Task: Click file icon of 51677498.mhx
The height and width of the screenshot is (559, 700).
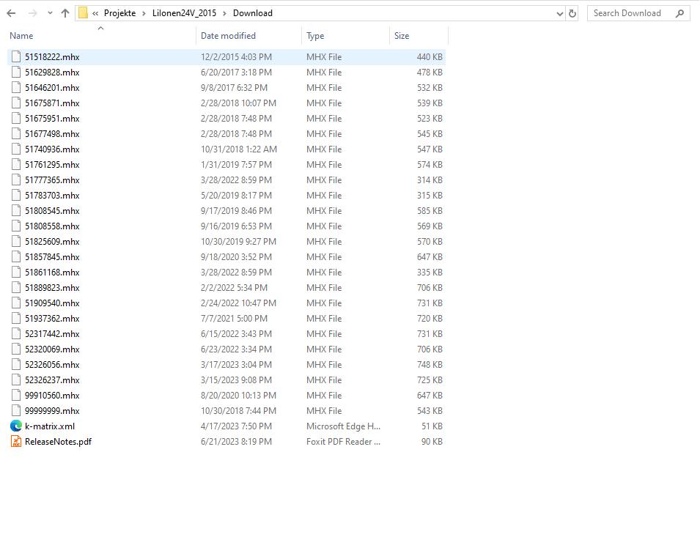Action: click(x=16, y=133)
